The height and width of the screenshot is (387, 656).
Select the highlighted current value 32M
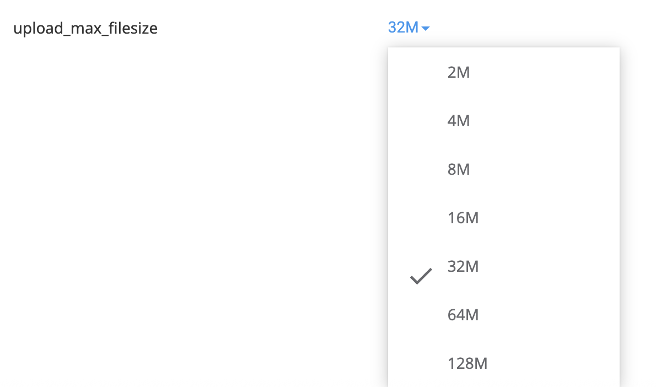click(x=463, y=266)
